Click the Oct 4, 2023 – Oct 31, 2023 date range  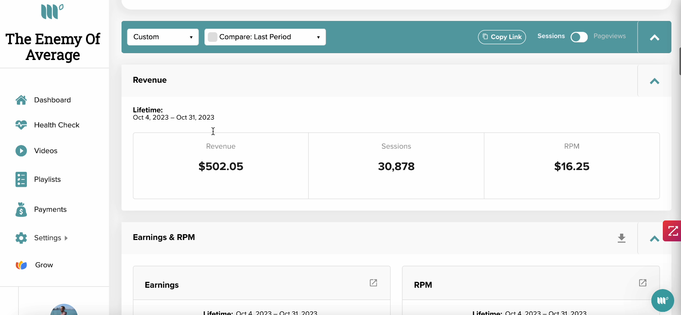[x=173, y=117]
